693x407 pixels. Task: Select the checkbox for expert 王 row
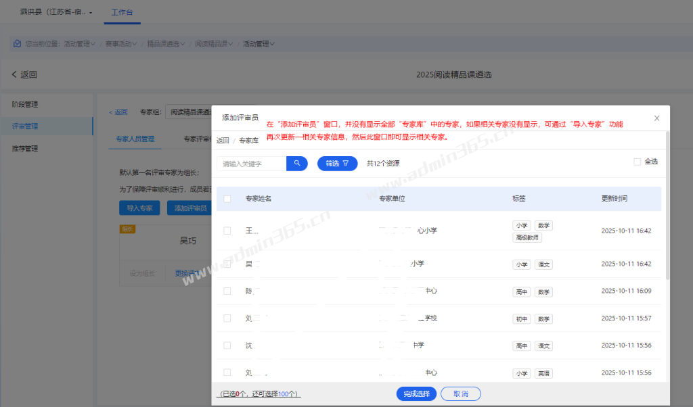227,231
